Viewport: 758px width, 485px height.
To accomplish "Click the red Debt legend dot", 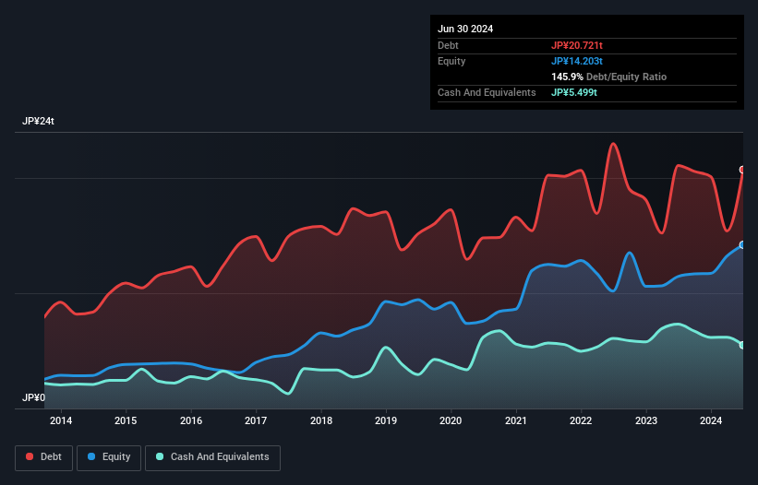I will [x=30, y=456].
